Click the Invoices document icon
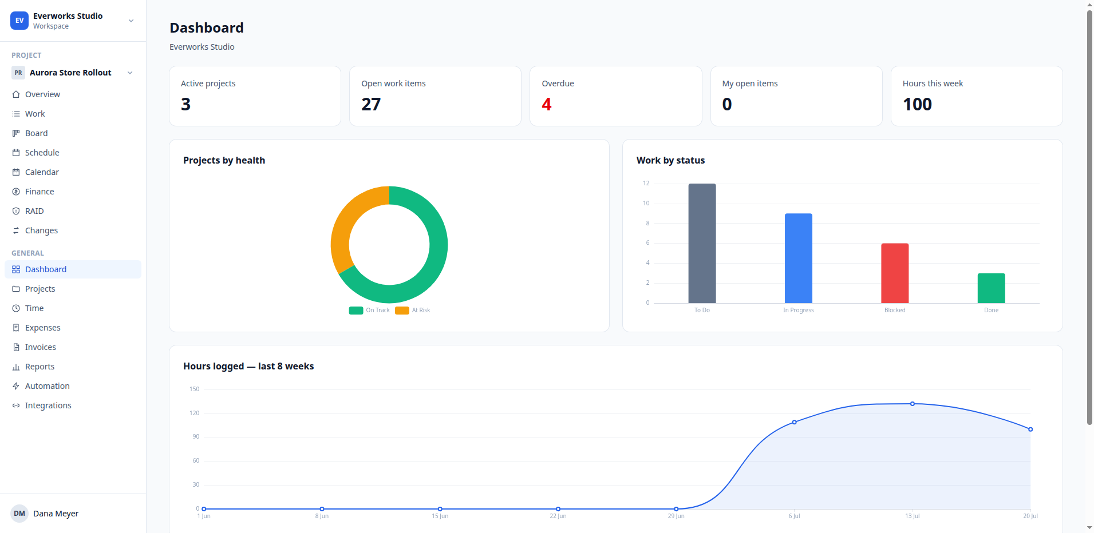The height and width of the screenshot is (533, 1094). pos(16,347)
